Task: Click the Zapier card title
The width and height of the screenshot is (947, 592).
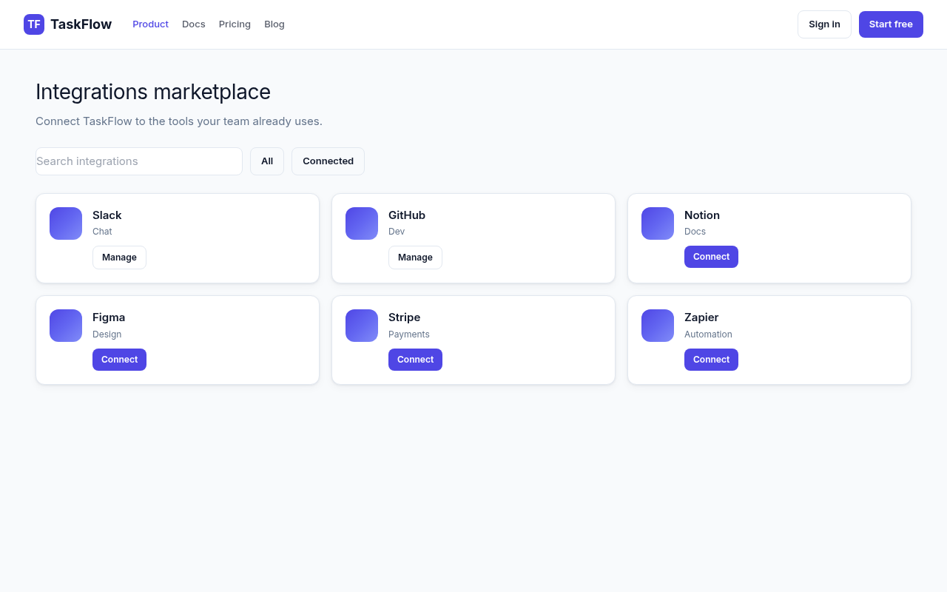Action: (x=701, y=317)
